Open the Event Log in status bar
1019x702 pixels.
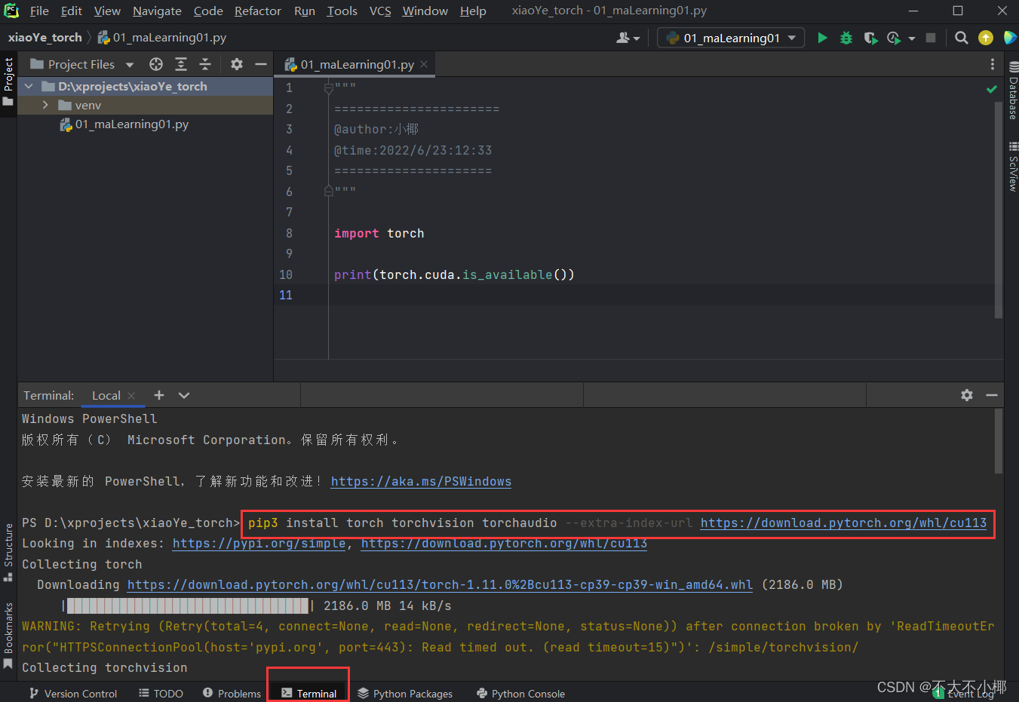point(964,694)
